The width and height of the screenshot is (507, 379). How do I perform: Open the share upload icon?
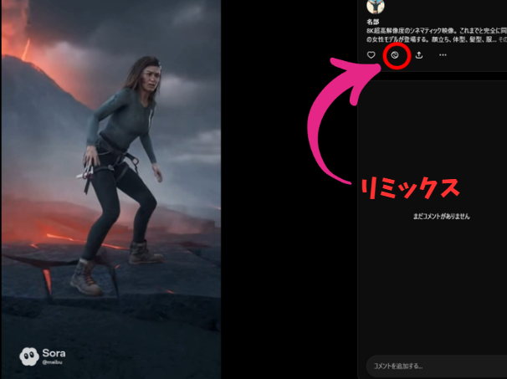[418, 55]
